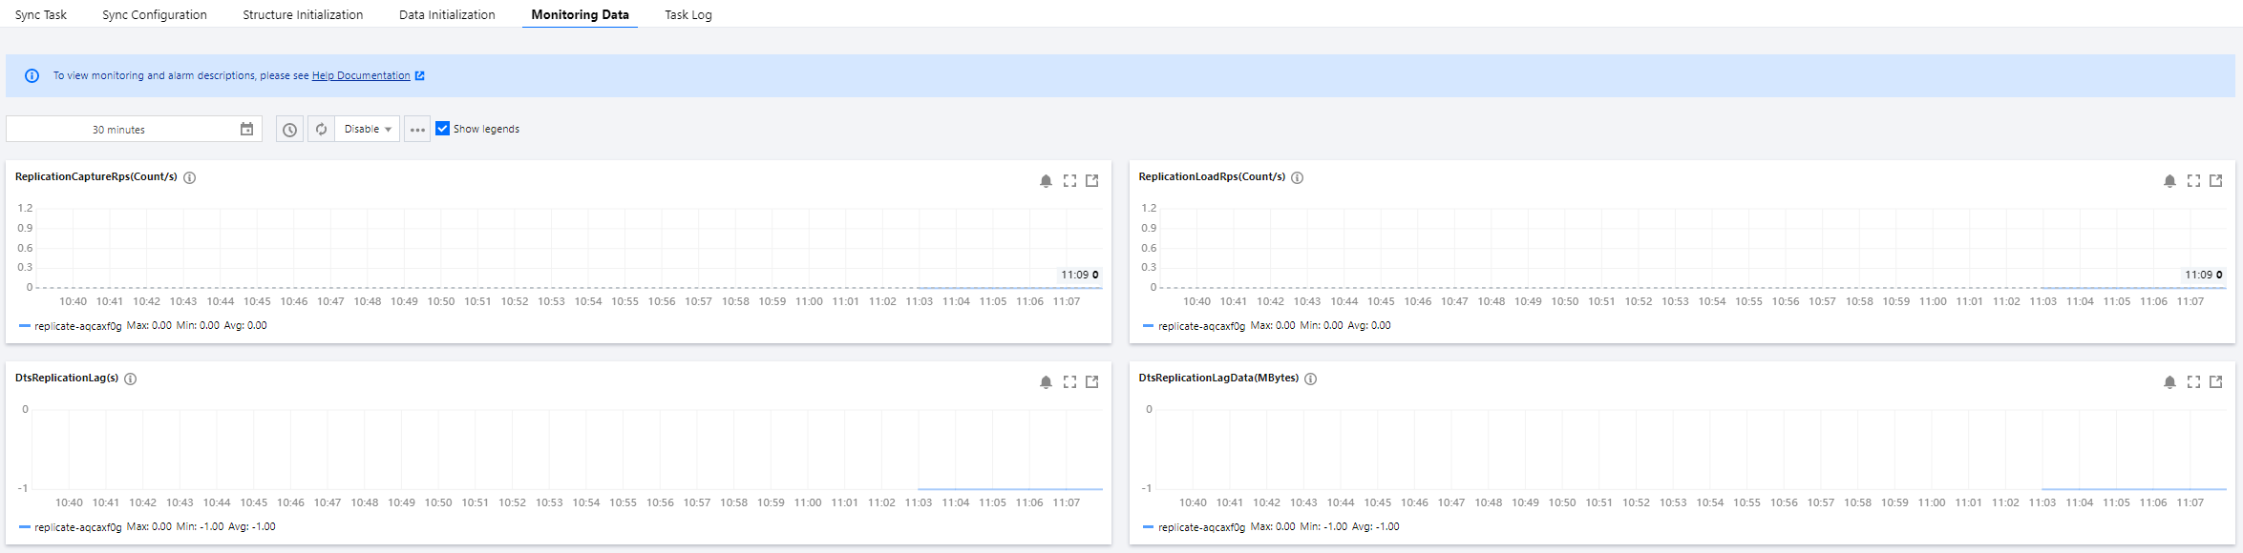Uncheck the Show legends checkbox
The width and height of the screenshot is (2243, 553).
442,129
